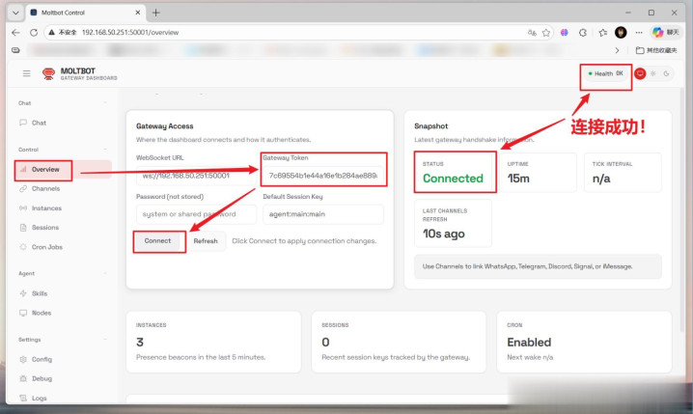Image resolution: width=693 pixels, height=414 pixels.
Task: Switch to light theme sun icon
Action: pyautogui.click(x=652, y=73)
